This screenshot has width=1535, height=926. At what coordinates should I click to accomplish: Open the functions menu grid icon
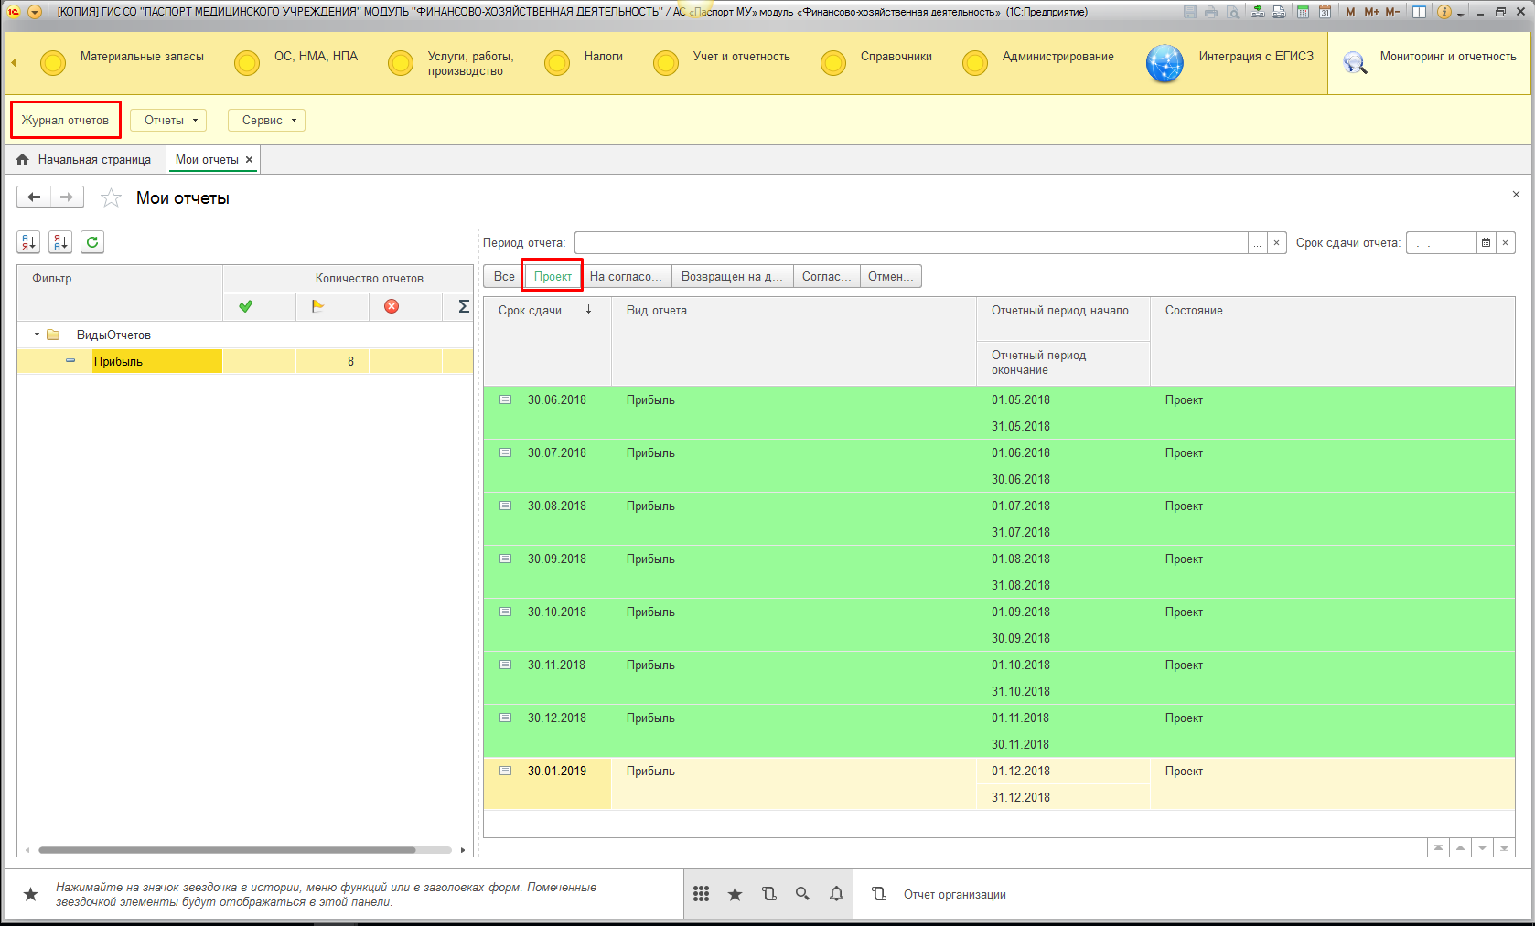[701, 894]
